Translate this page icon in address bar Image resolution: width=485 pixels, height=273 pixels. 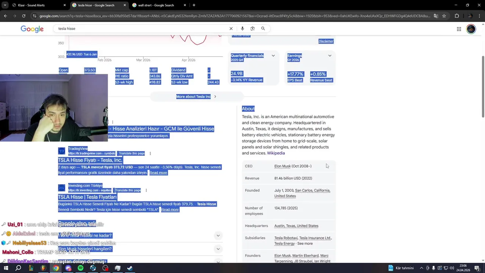click(436, 16)
